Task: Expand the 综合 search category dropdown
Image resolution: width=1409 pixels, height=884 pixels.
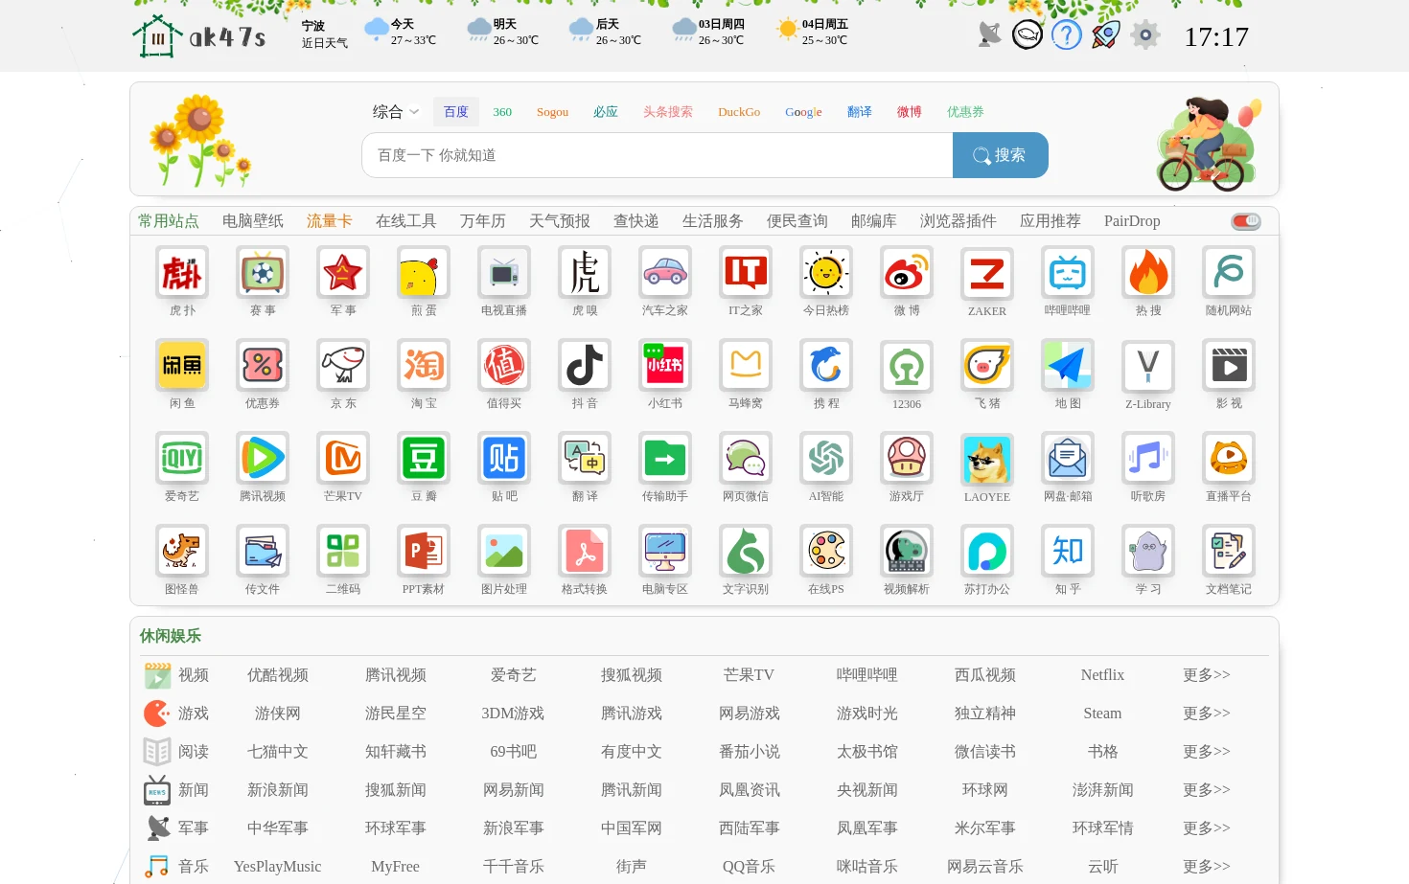Action: [396, 112]
